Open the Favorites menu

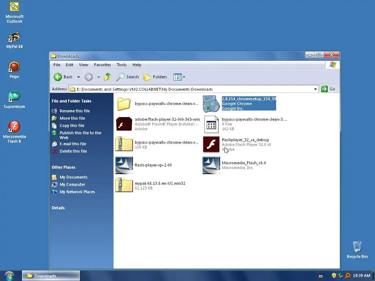pyautogui.click(x=103, y=65)
